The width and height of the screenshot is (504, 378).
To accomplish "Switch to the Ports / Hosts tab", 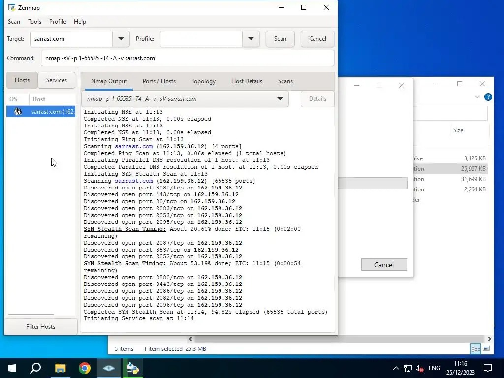I will 159,81.
